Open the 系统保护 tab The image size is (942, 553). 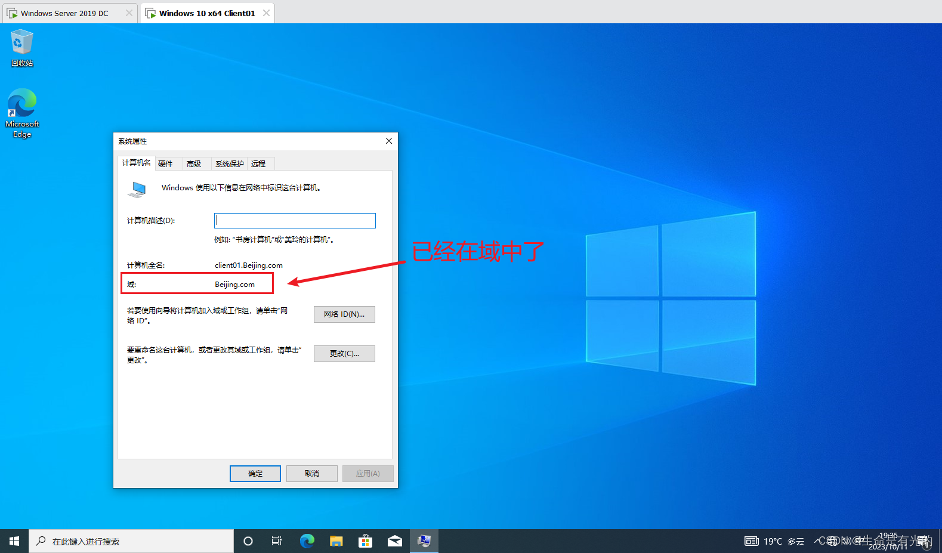(230, 163)
